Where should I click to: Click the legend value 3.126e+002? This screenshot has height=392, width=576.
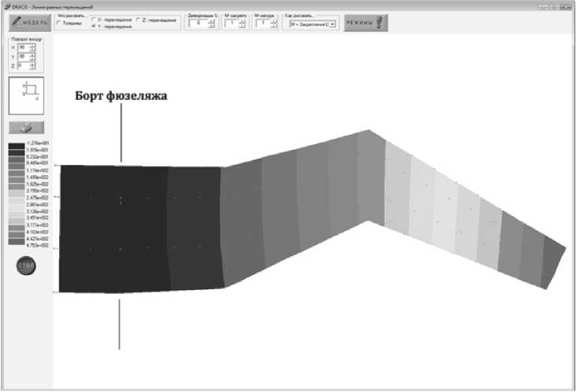coord(37,212)
